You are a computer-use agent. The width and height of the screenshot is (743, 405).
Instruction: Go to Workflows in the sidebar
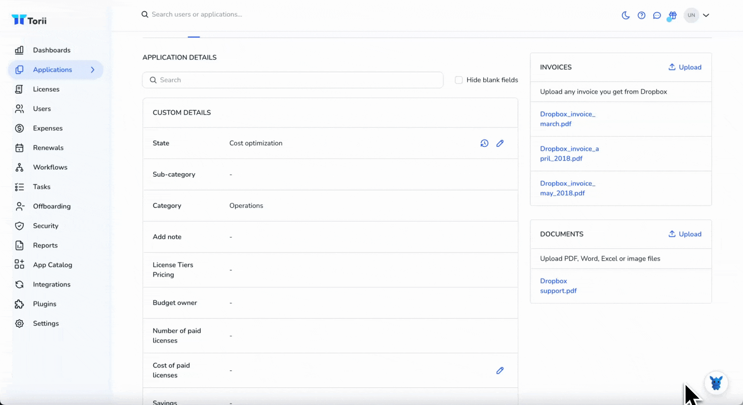click(50, 167)
